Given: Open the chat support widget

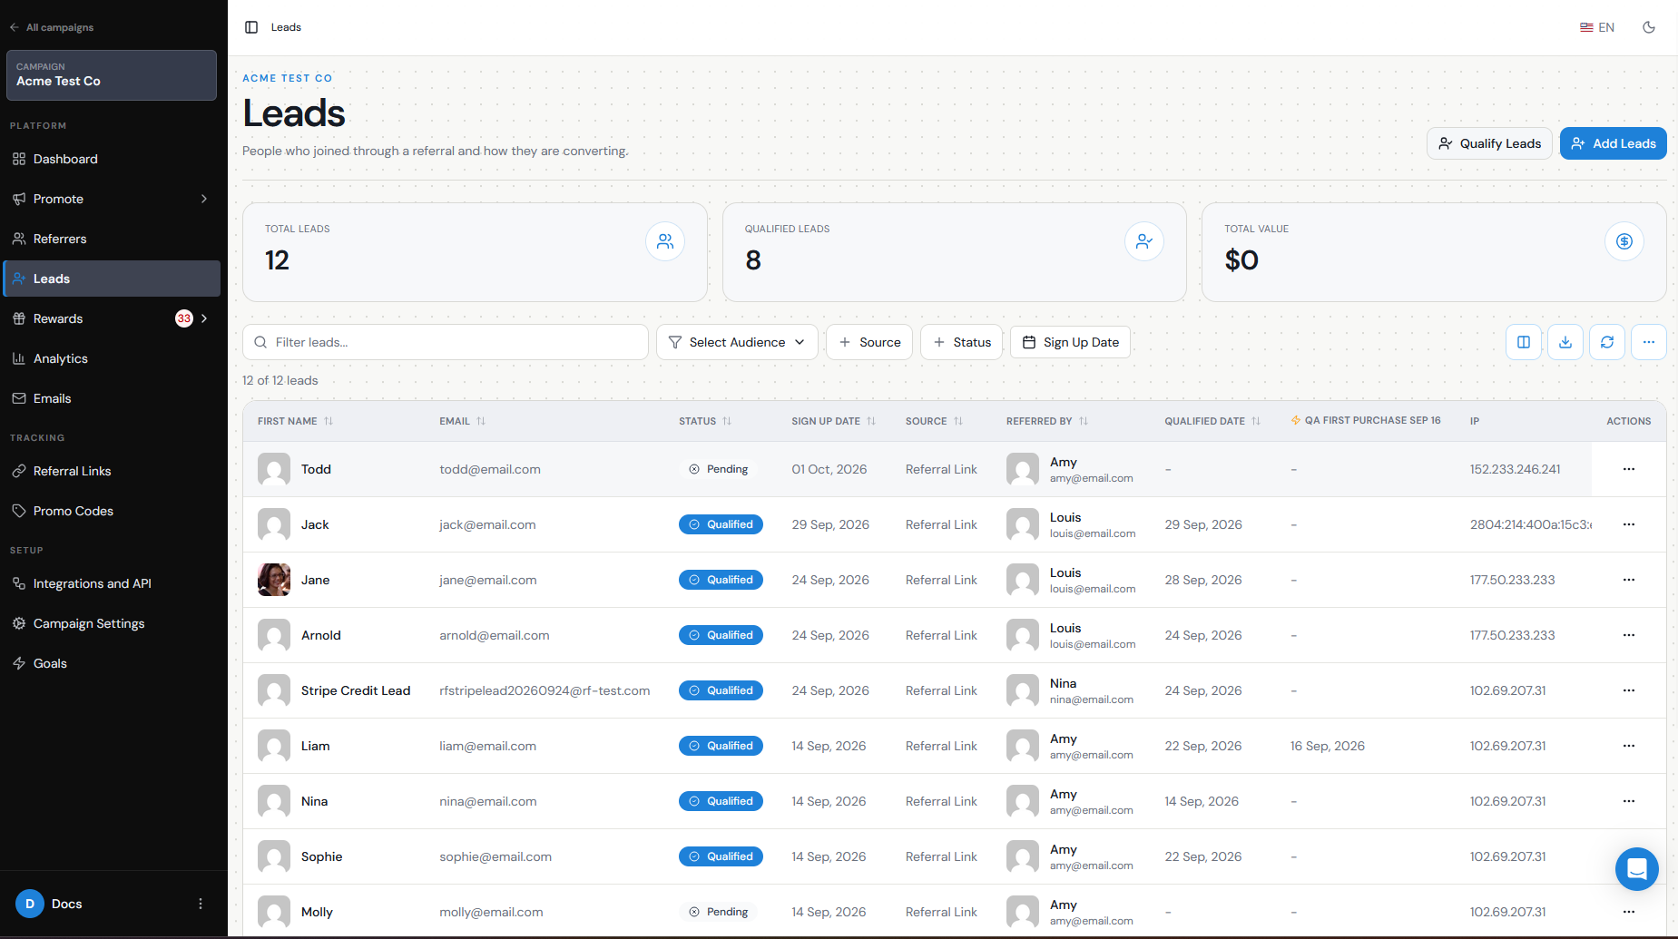Looking at the screenshot, I should click(1637, 869).
